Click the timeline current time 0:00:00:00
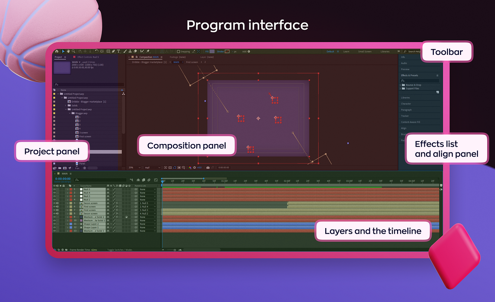This screenshot has width=495, height=302. [x=63, y=179]
